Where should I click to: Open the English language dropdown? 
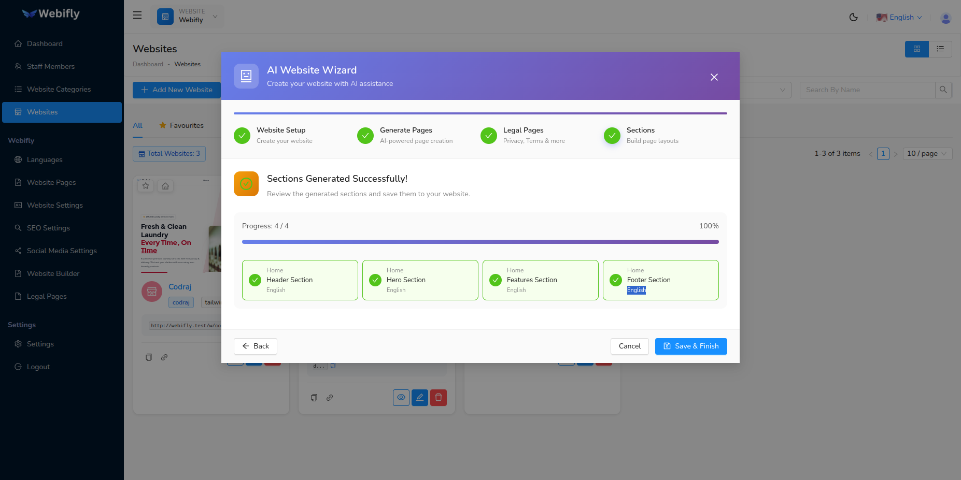click(x=899, y=18)
